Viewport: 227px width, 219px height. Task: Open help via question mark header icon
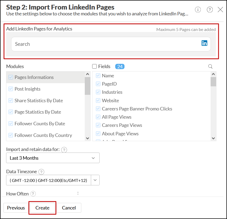(x=210, y=10)
